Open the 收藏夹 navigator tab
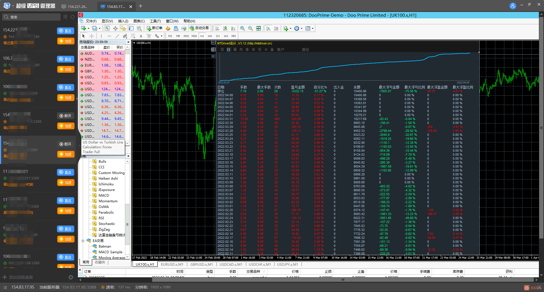Screen dimensions: 544x292 pyautogui.click(x=100, y=262)
